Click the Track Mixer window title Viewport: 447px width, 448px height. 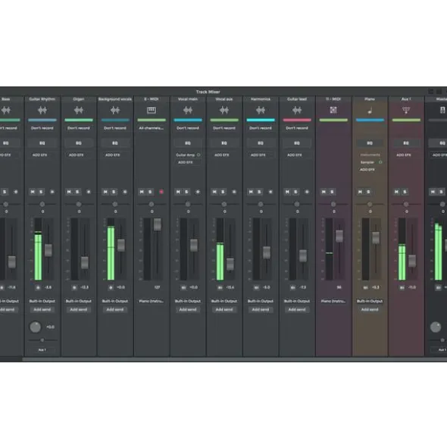point(208,92)
